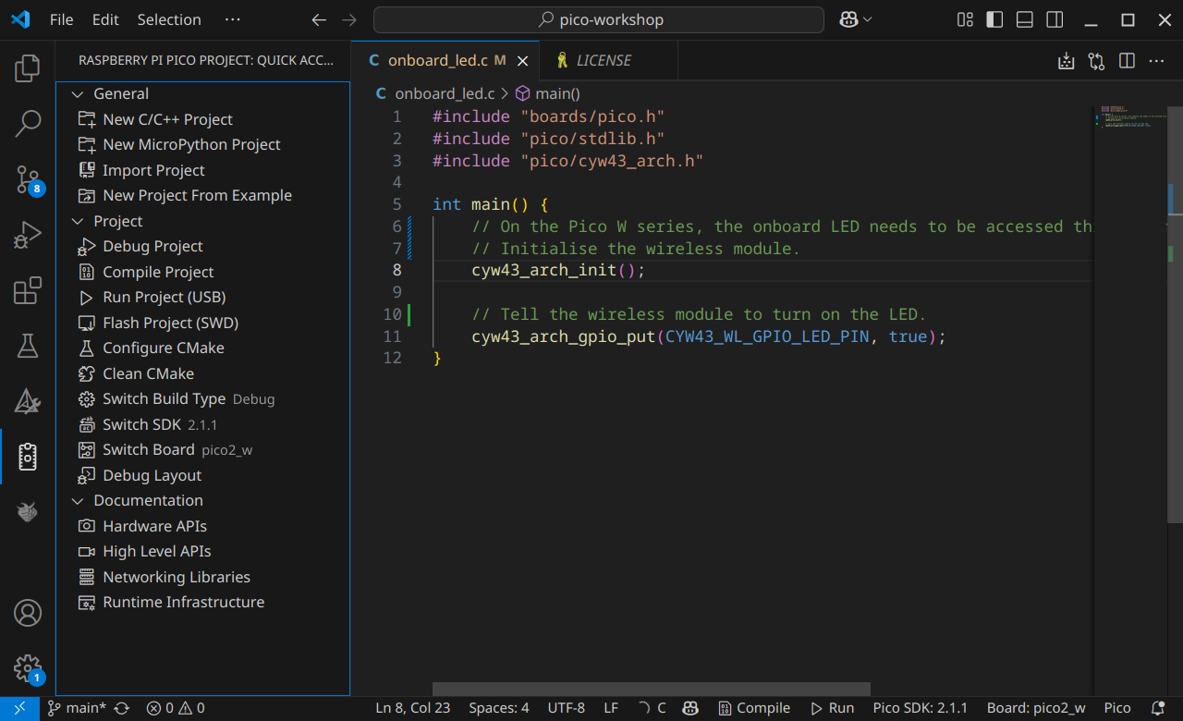This screenshot has height=721, width=1183.
Task: Open the overflow menu ellipsis in menu bar
Action: point(232,19)
